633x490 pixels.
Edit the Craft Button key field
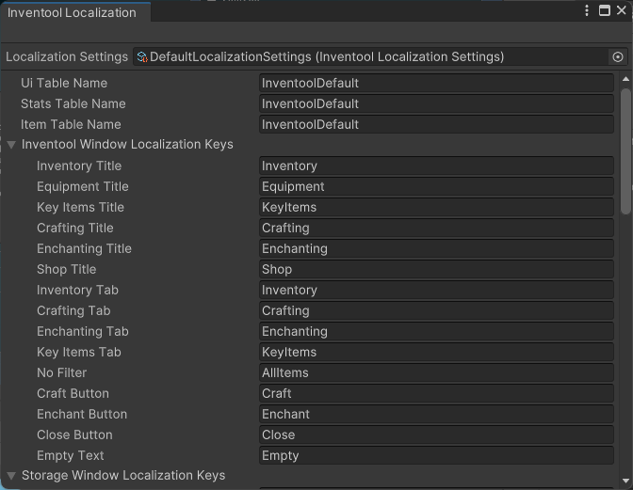coord(436,394)
